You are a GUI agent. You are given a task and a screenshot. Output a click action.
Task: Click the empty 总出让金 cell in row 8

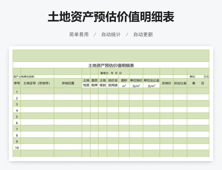pos(180,135)
